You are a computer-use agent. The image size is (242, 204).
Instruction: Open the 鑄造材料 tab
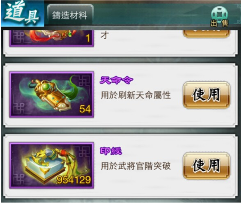tap(70, 16)
